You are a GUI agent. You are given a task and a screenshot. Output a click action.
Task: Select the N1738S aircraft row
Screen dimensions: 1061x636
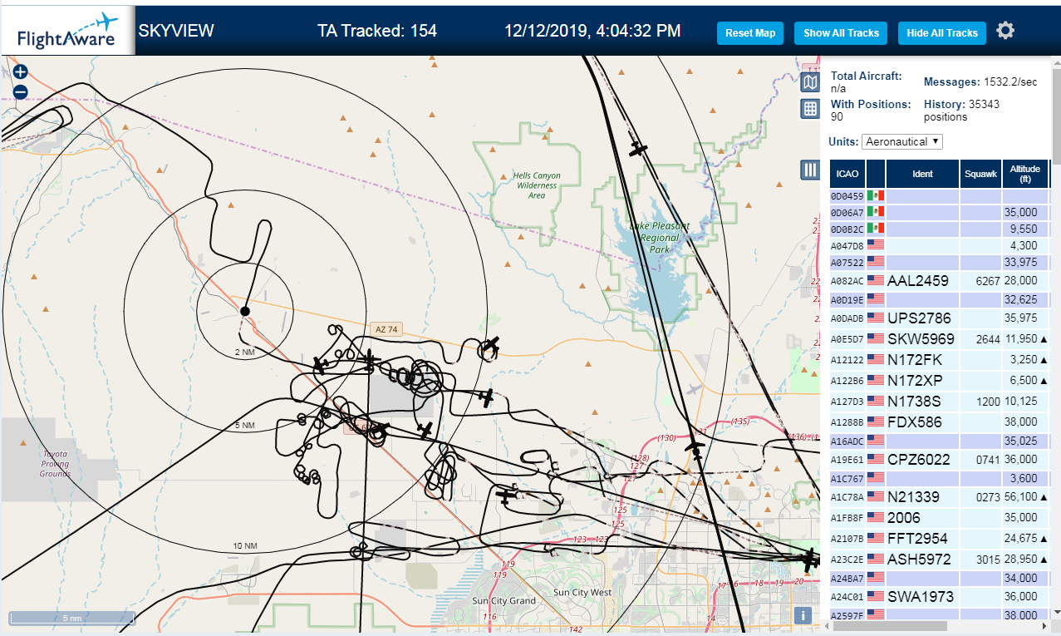(x=940, y=402)
